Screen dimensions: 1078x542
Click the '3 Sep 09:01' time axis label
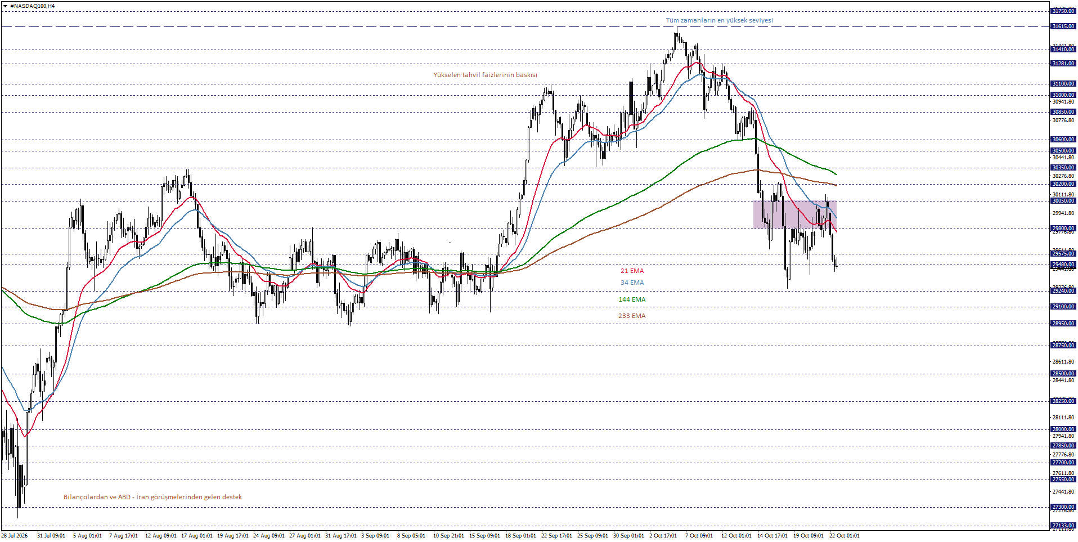375,536
